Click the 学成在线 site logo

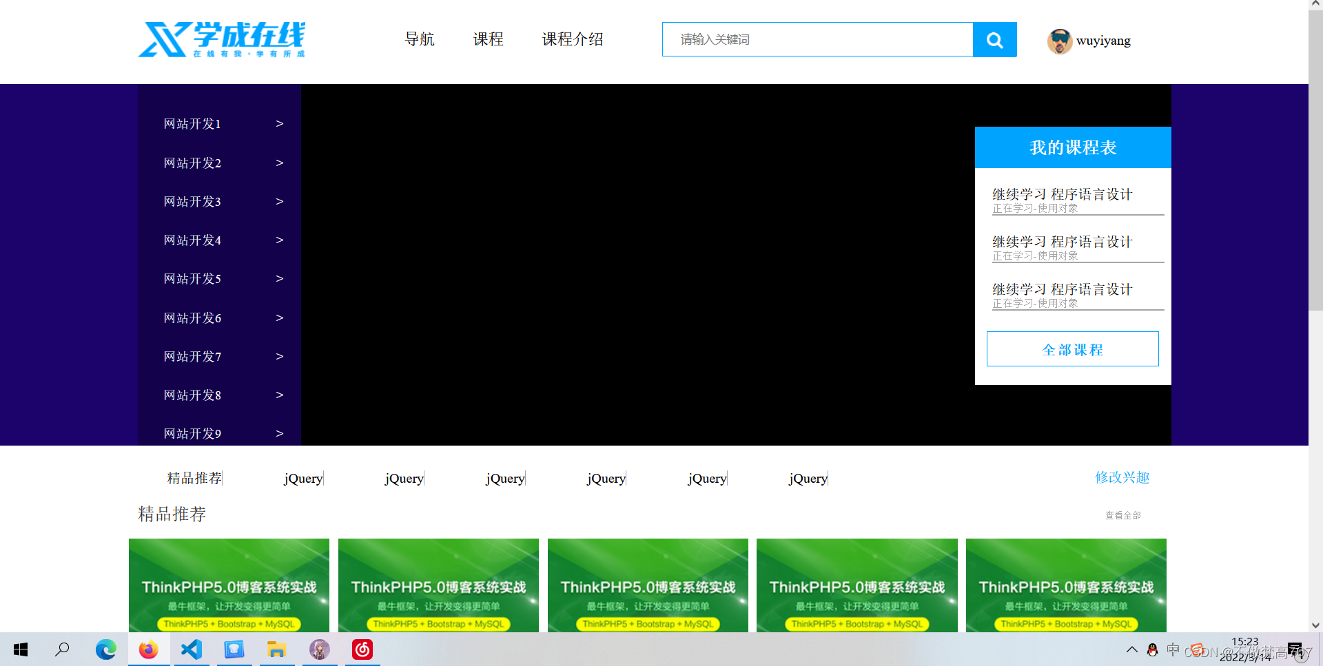click(222, 39)
